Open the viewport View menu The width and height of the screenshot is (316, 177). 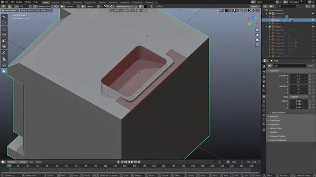coord(23,10)
